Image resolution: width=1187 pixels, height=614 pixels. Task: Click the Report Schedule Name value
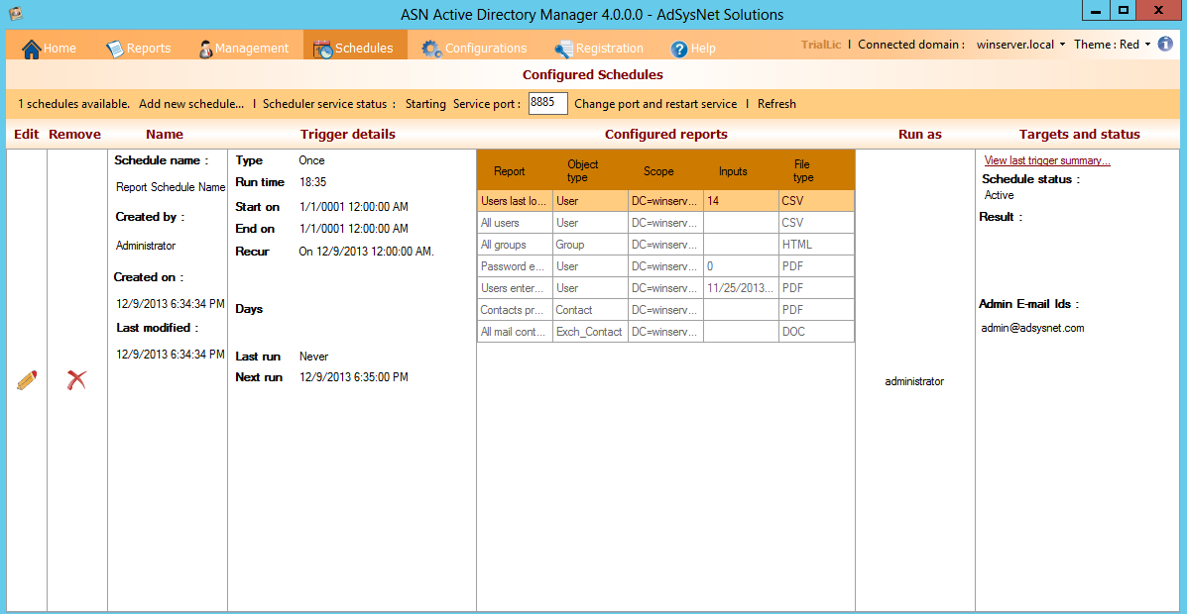tap(172, 187)
